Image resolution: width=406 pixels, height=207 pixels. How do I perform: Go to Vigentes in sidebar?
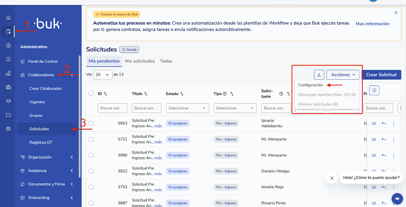(x=37, y=102)
